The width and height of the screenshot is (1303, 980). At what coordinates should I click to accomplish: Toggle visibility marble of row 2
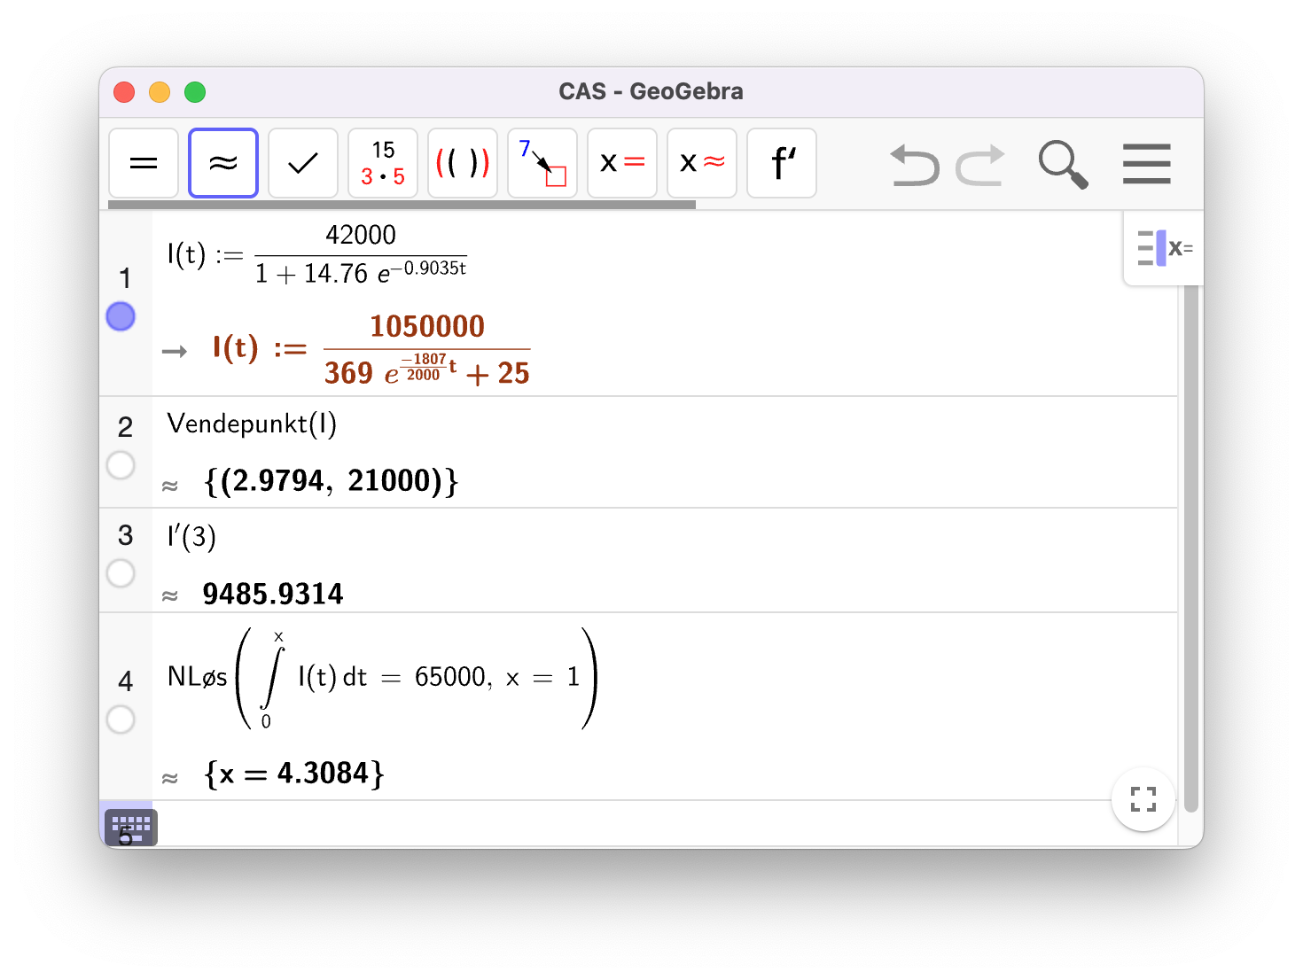[121, 465]
